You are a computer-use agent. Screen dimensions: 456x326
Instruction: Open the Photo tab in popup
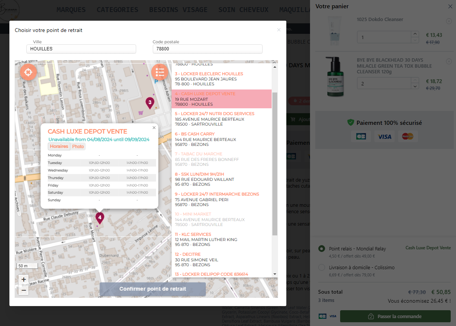[x=78, y=147]
